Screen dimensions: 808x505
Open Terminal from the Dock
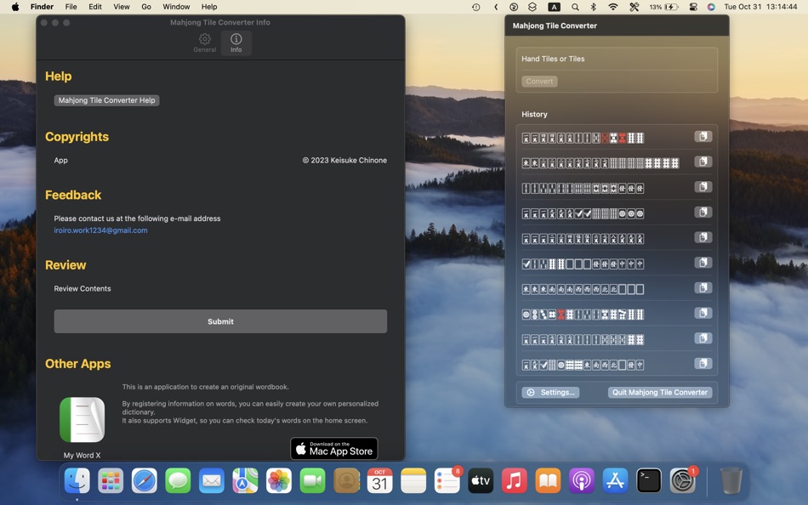pos(649,481)
